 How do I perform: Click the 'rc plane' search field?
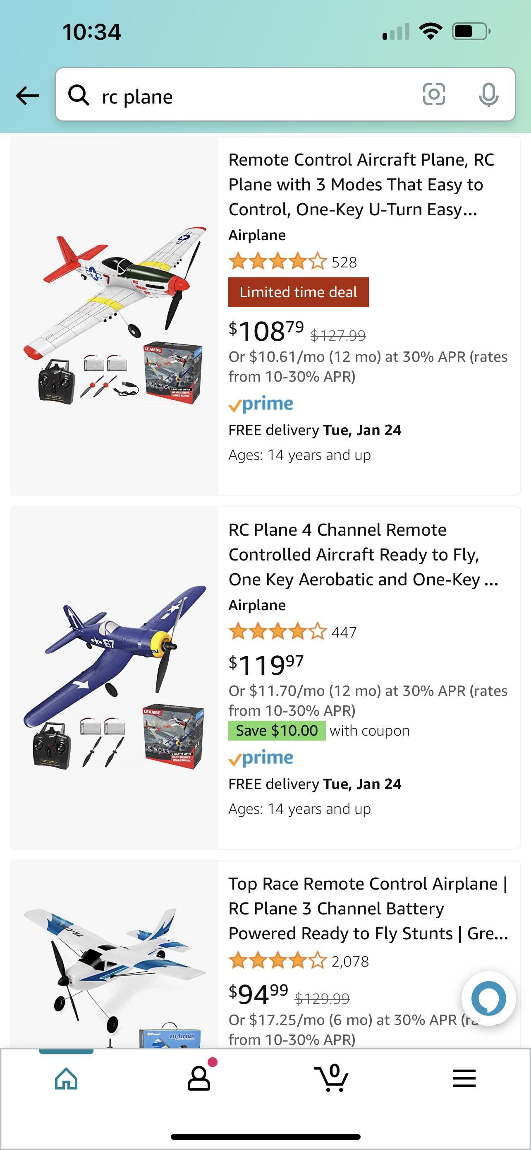click(250, 96)
